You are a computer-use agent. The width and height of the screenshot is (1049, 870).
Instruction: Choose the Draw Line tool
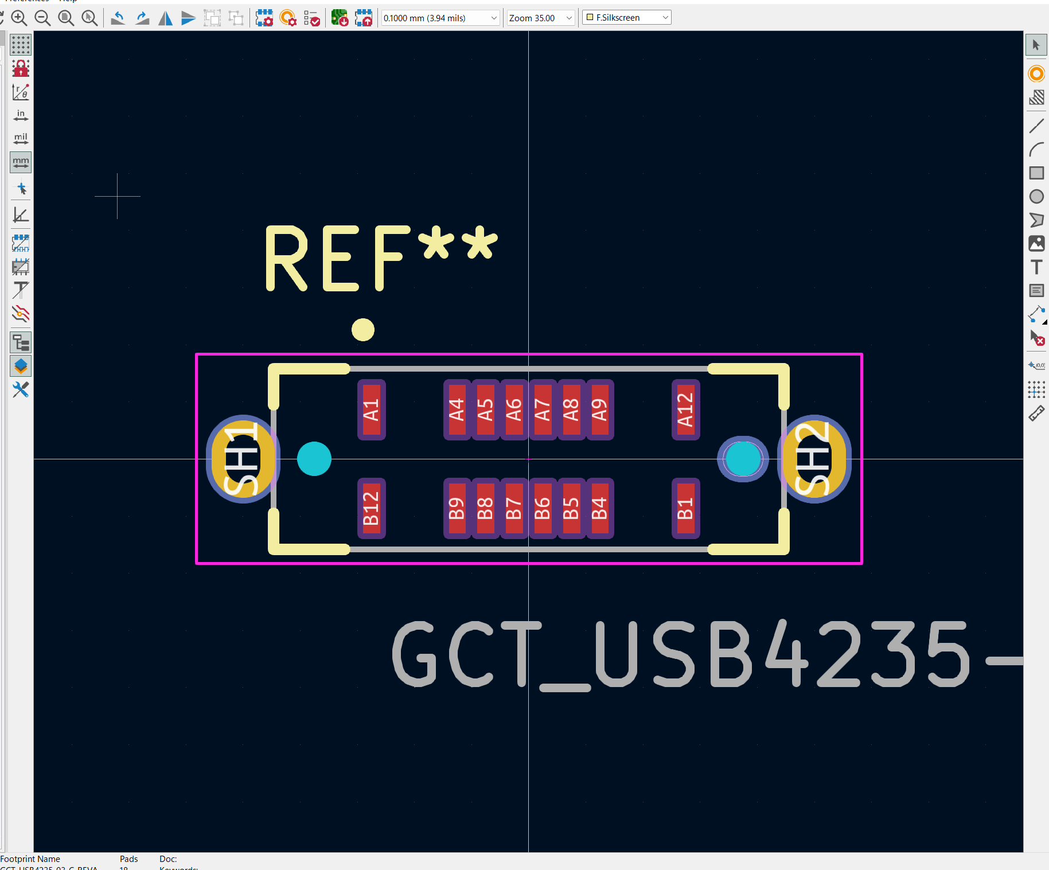(1036, 126)
